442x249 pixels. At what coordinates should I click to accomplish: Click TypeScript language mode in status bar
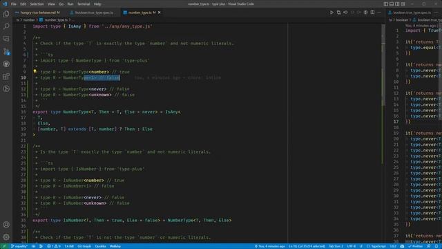pos(376,246)
